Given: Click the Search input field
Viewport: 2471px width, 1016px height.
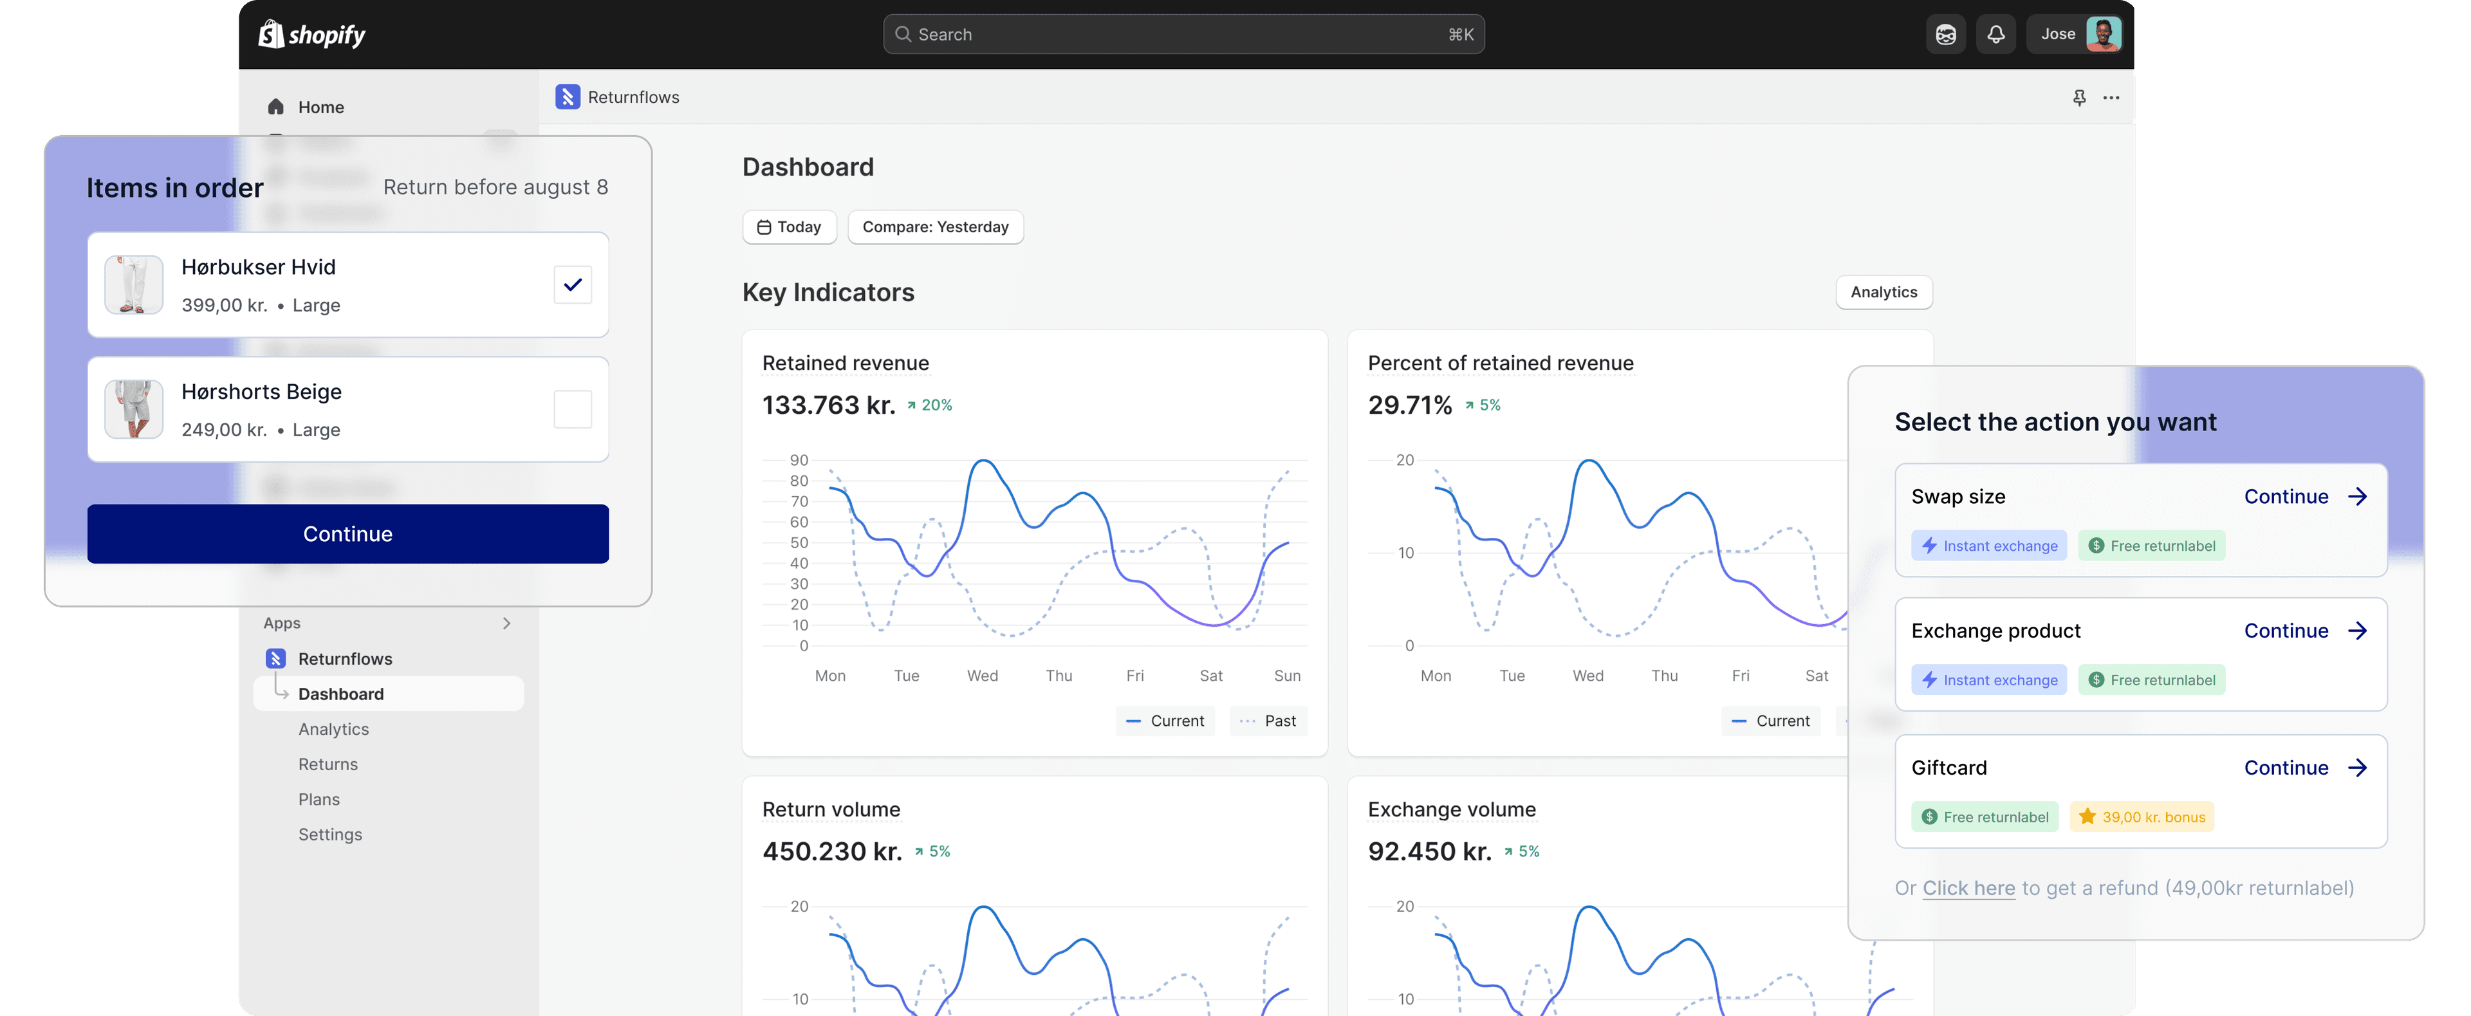Looking at the screenshot, I should (x=1184, y=35).
